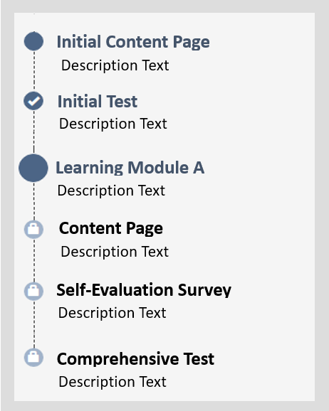
Task: Open the Initial Content Page title
Action: [x=133, y=42]
